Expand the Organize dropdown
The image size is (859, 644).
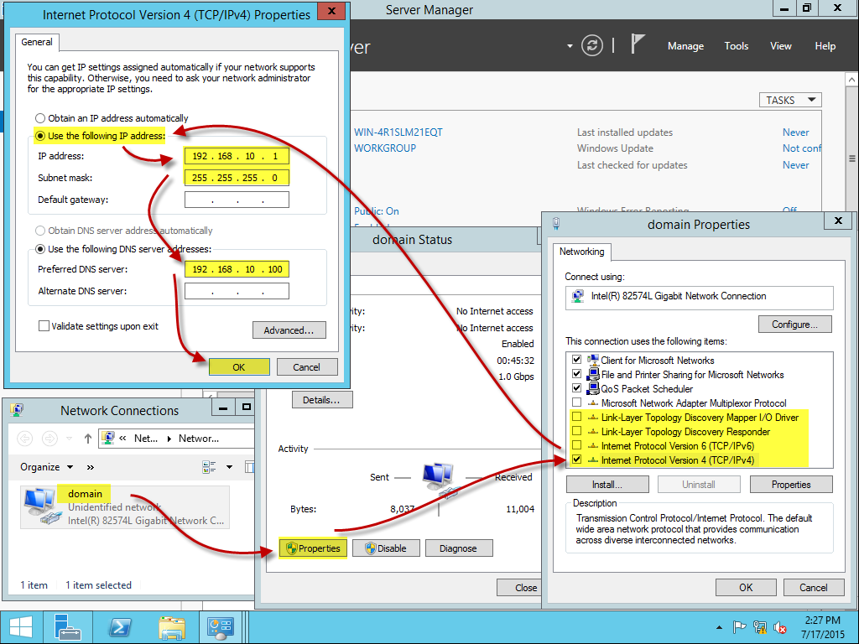[47, 467]
